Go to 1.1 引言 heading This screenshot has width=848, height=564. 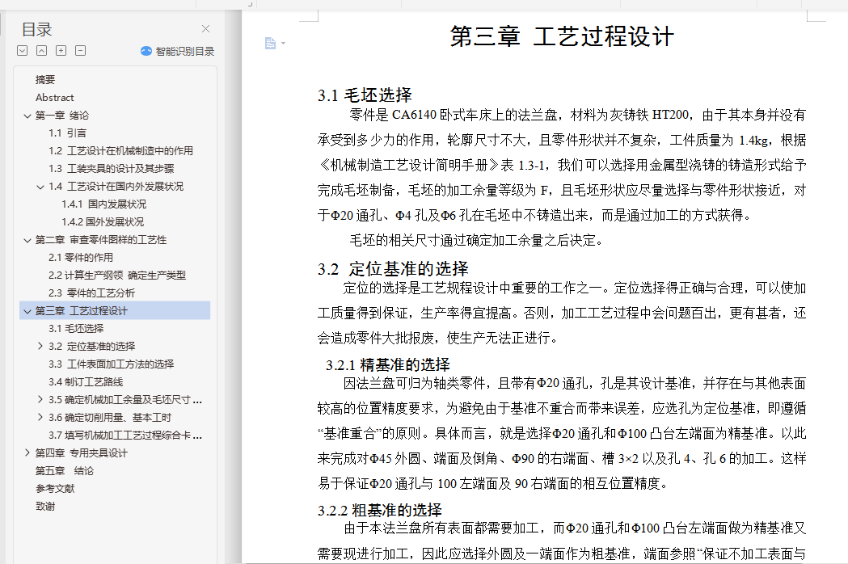pos(68,133)
